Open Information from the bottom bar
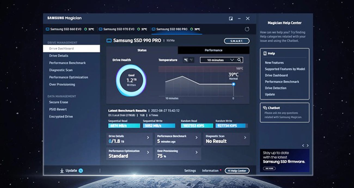Image resolution: width=354 pixels, height=188 pixels. (210, 171)
